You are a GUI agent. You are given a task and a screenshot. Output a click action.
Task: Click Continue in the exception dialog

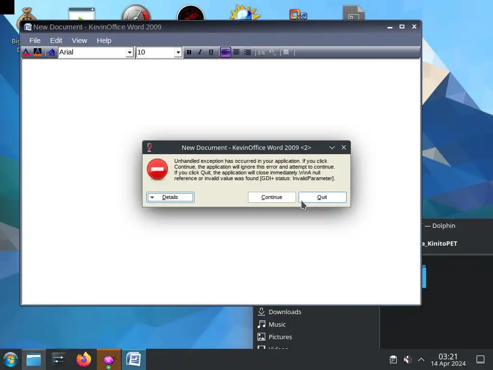click(x=272, y=197)
